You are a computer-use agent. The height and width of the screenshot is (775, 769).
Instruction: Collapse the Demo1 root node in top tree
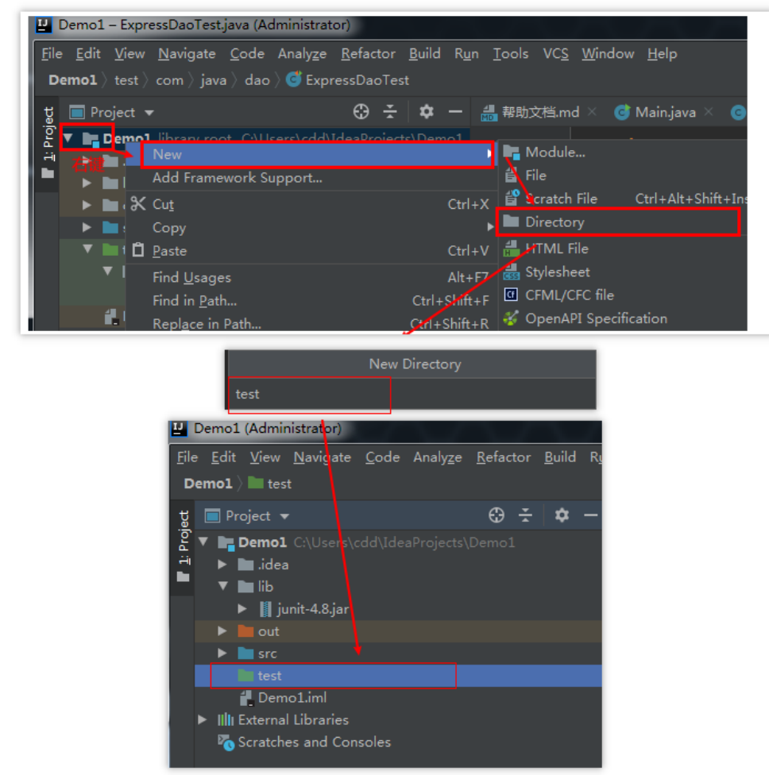pyautogui.click(x=68, y=138)
